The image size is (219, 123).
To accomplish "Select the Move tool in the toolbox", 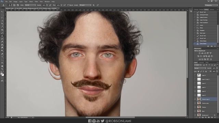I will click(x=2, y=12).
